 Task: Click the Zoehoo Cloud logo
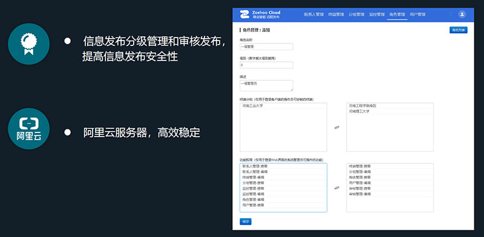tap(260, 14)
